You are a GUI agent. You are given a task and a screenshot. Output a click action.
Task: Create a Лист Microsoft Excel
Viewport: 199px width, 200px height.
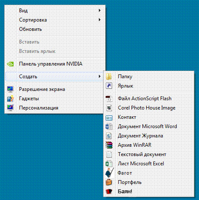pyautogui.click(x=149, y=164)
